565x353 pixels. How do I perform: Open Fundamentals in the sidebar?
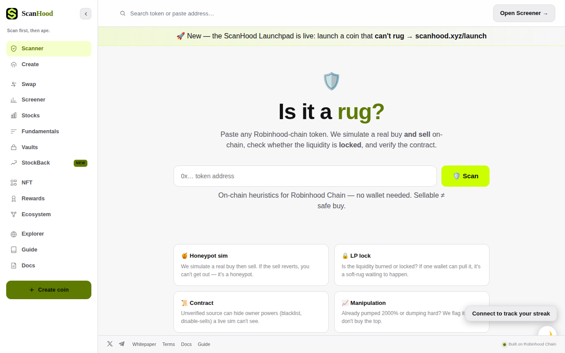click(x=49, y=131)
